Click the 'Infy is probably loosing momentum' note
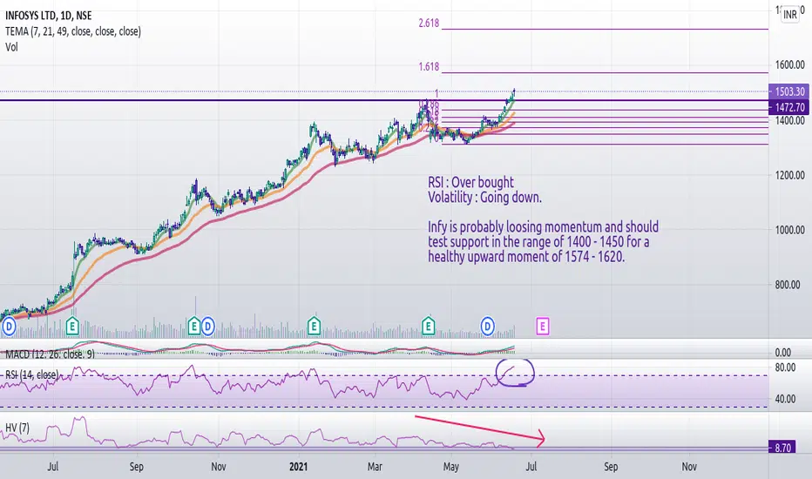The image size is (812, 479). [544, 241]
